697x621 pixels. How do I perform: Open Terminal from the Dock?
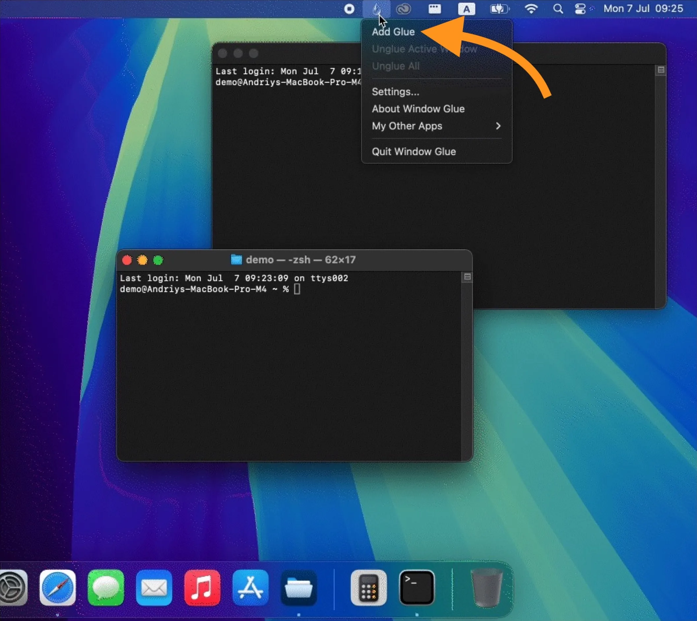(x=417, y=589)
